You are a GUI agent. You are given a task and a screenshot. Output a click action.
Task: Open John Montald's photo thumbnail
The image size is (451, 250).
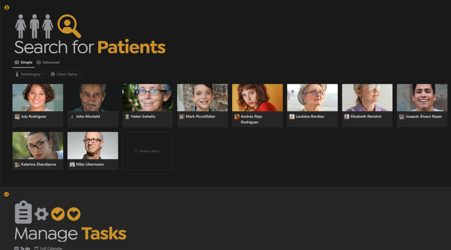92,98
